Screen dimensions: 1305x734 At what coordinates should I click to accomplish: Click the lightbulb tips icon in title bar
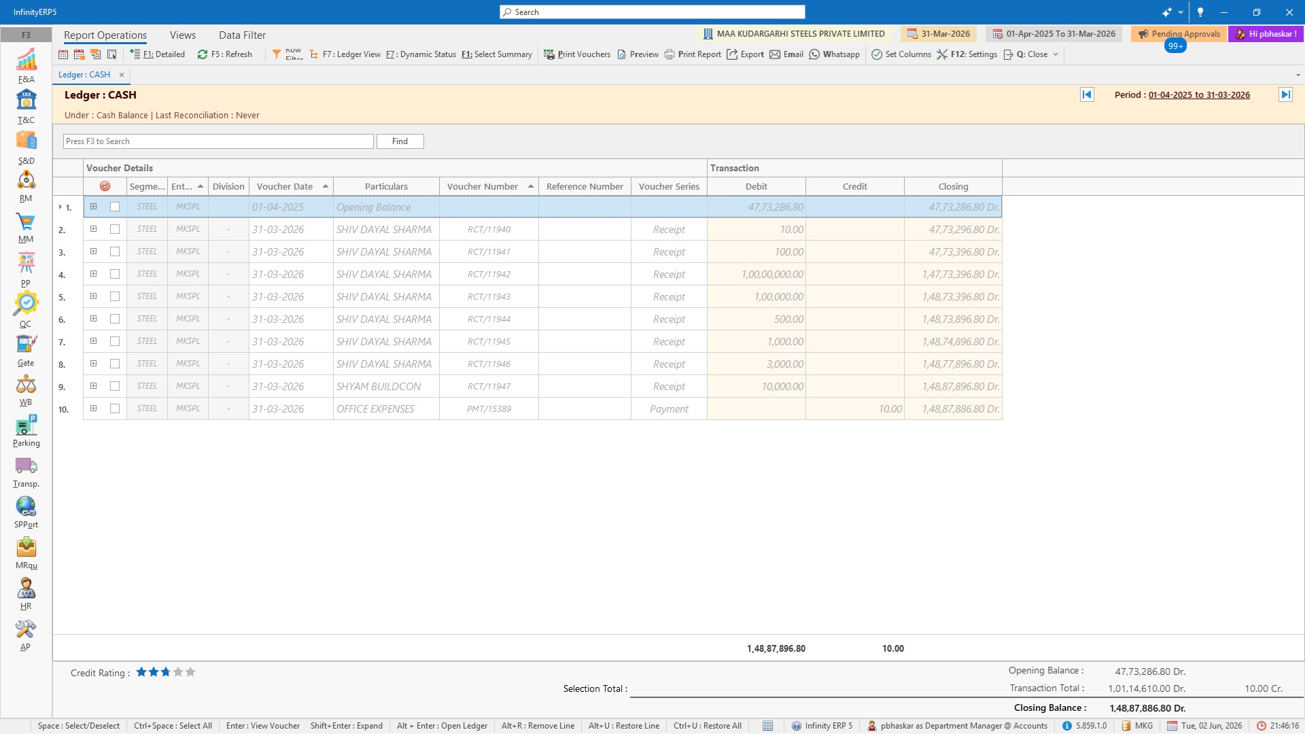tap(1200, 12)
